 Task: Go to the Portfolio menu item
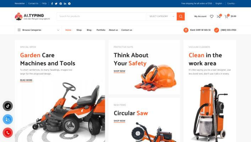(101, 30)
